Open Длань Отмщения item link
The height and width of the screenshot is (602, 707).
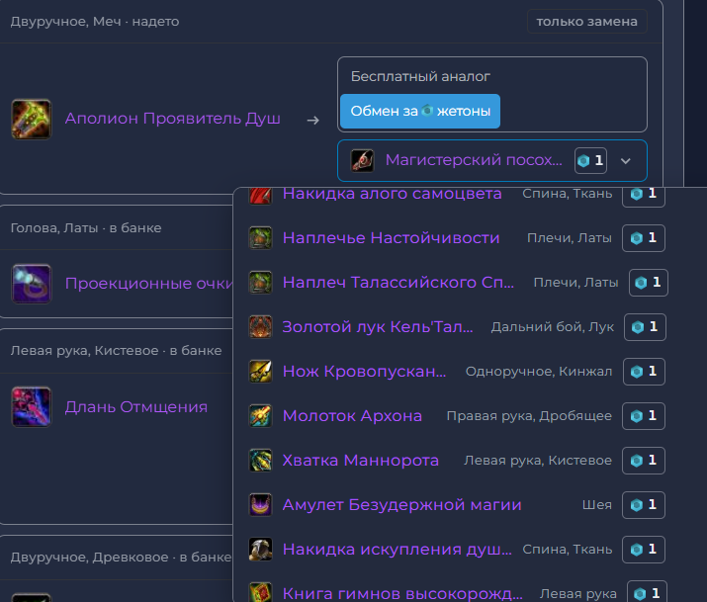[x=136, y=407]
